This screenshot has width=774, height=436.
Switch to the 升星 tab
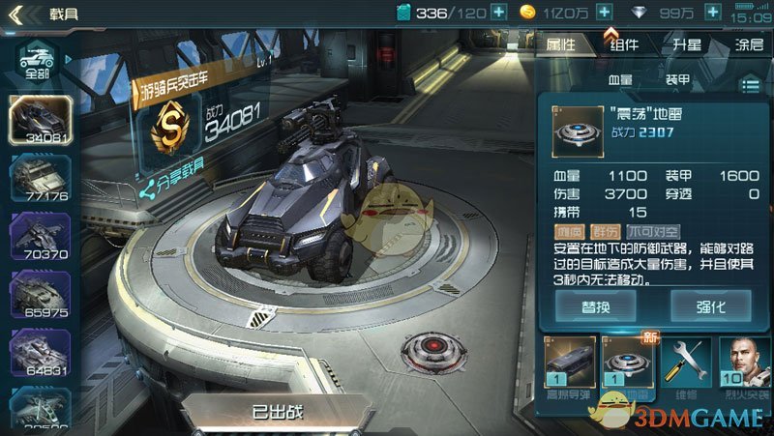(x=687, y=44)
